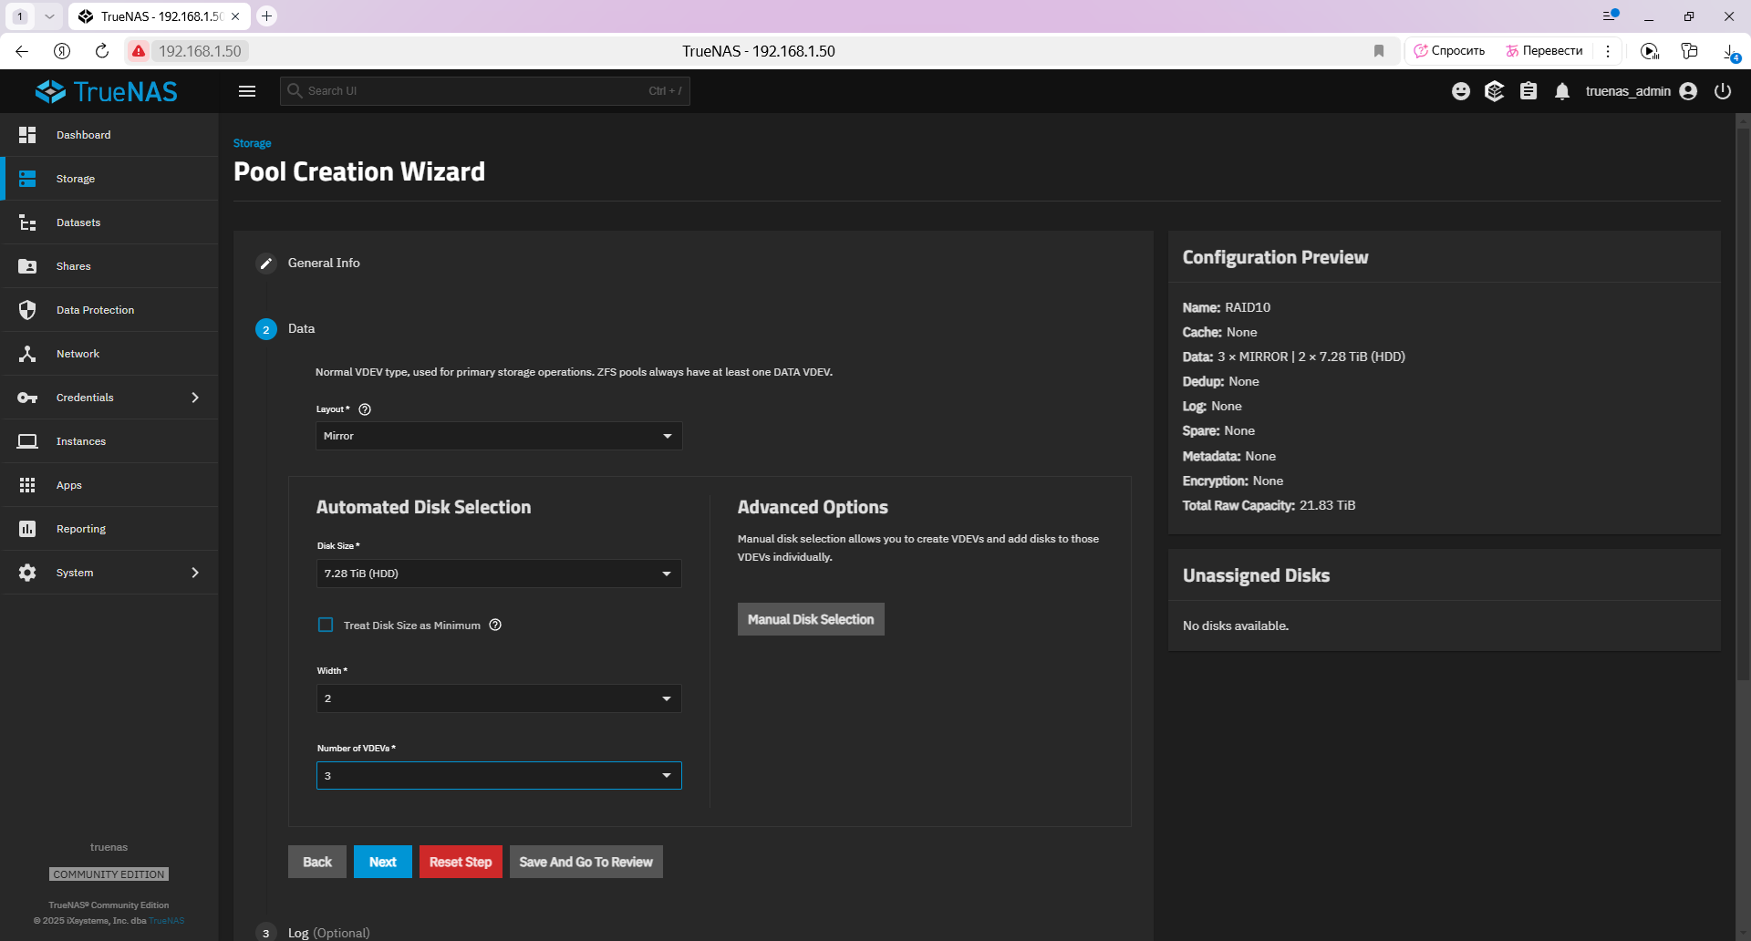Click the Back button
The image size is (1751, 941).
[317, 862]
